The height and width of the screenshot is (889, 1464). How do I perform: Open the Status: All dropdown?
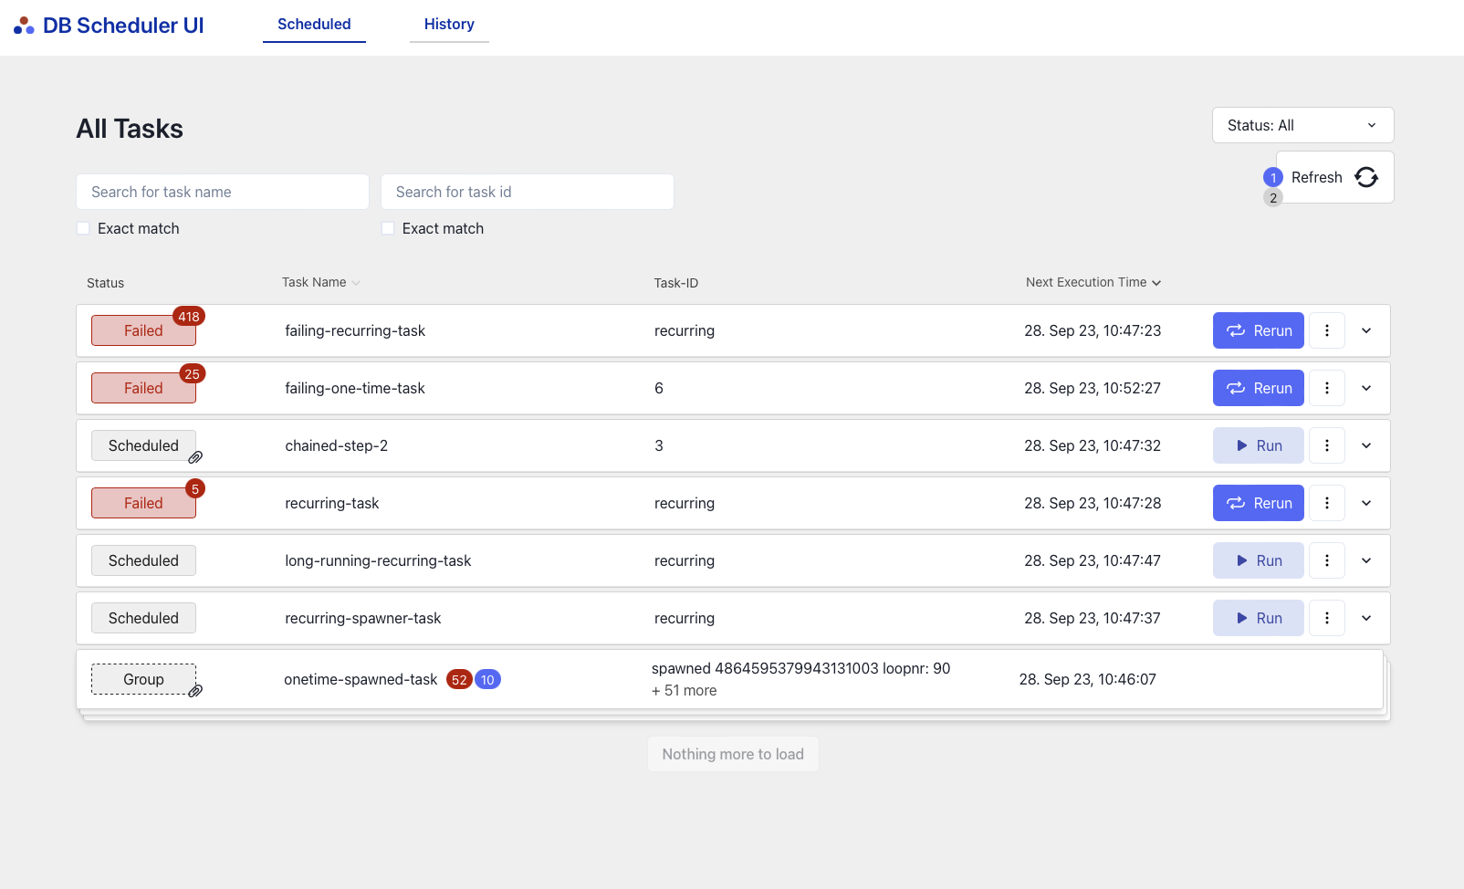pyautogui.click(x=1302, y=125)
